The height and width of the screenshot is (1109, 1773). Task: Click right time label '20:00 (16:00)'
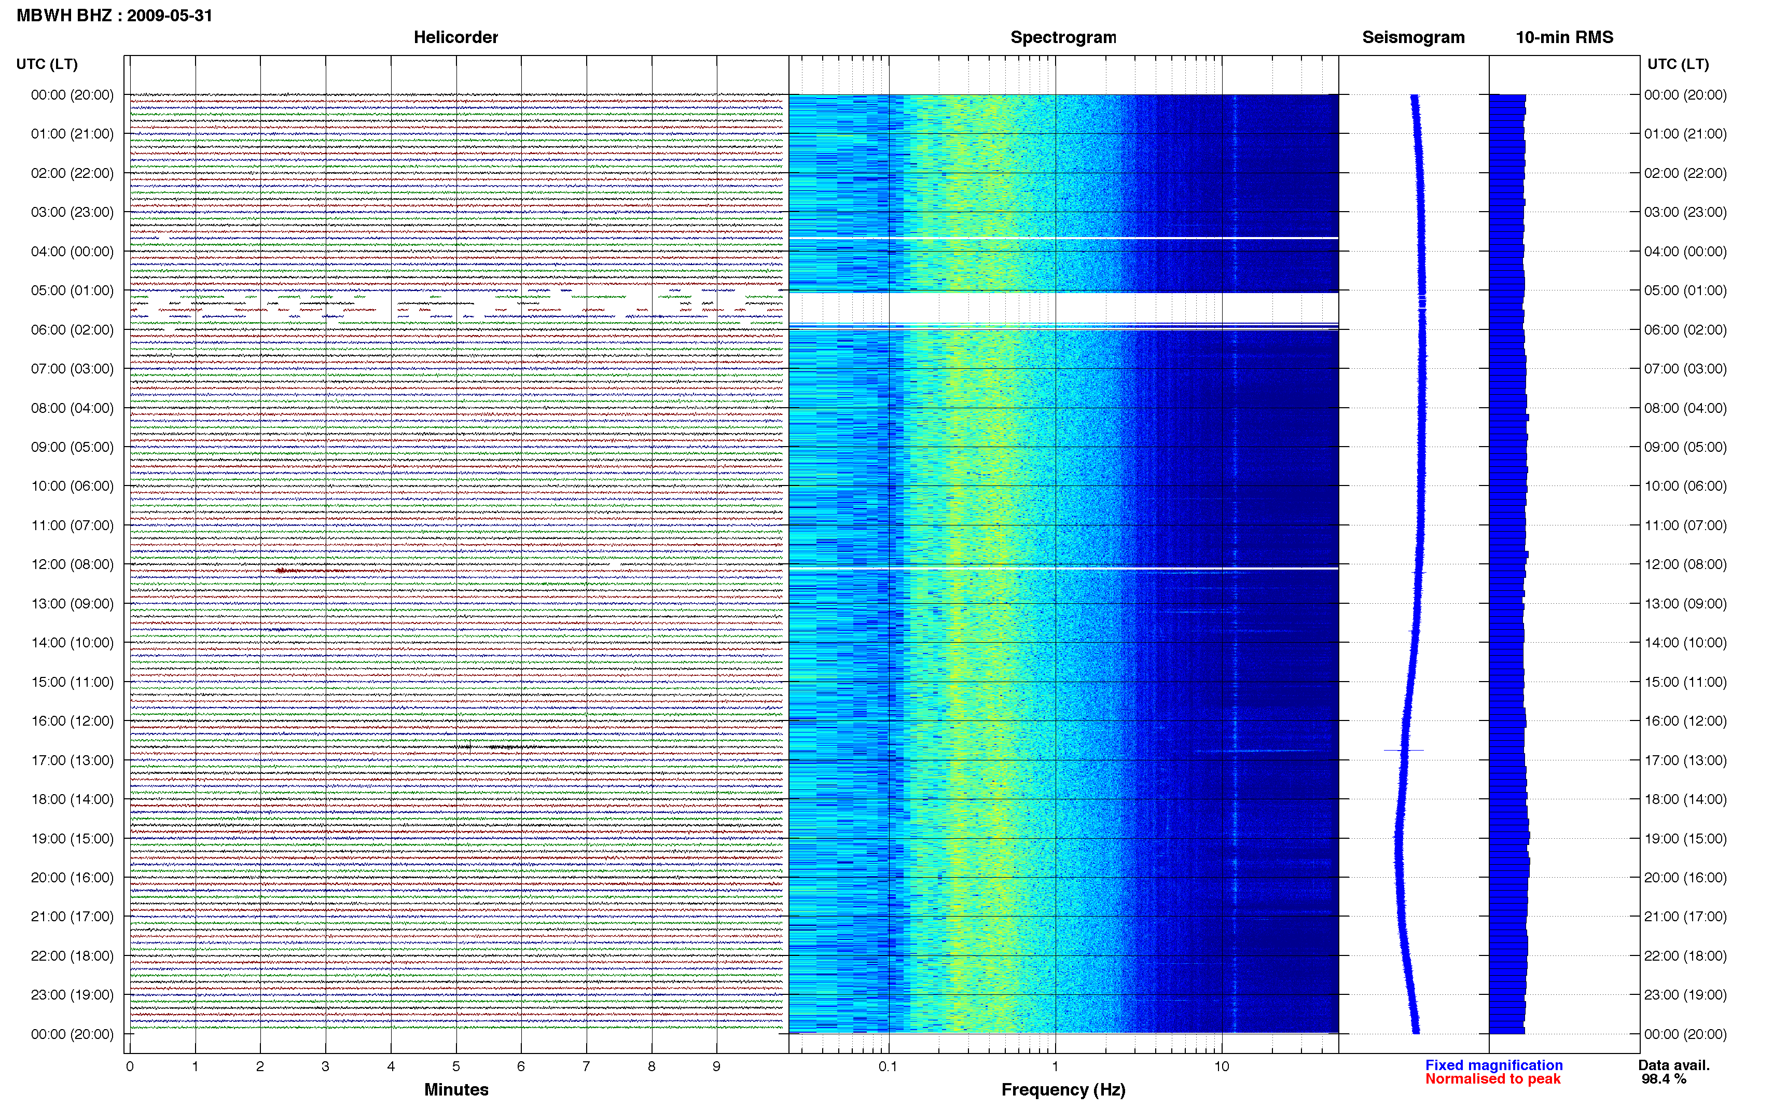[1685, 877]
